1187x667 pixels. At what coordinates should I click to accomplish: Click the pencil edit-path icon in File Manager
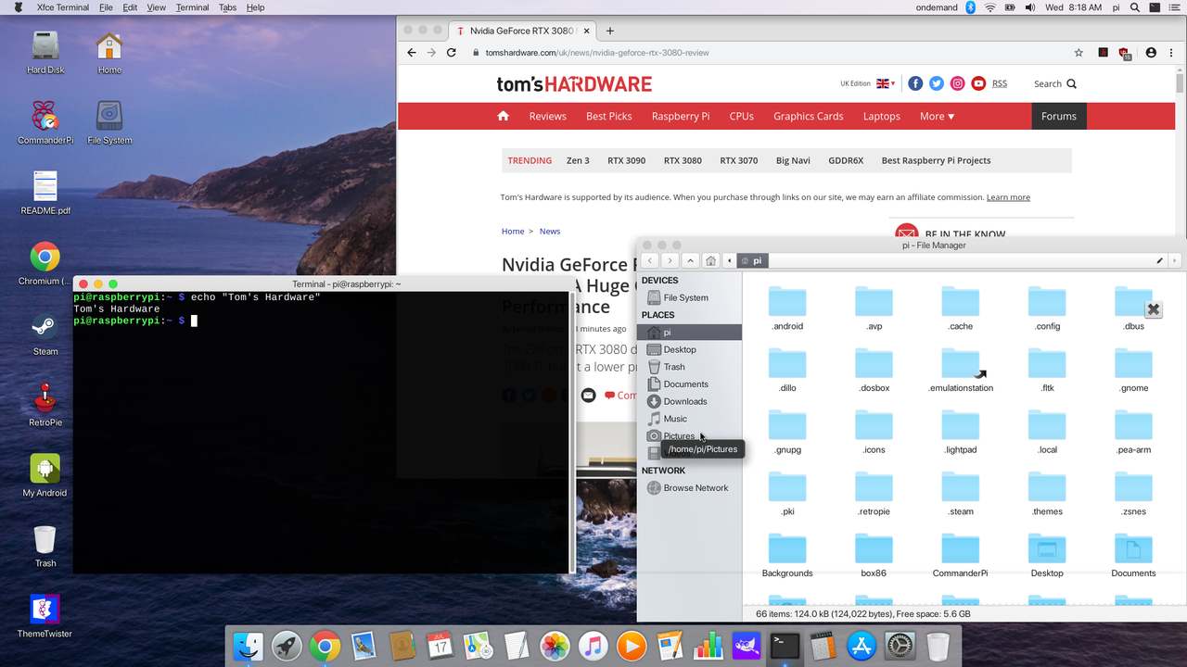tap(1159, 261)
